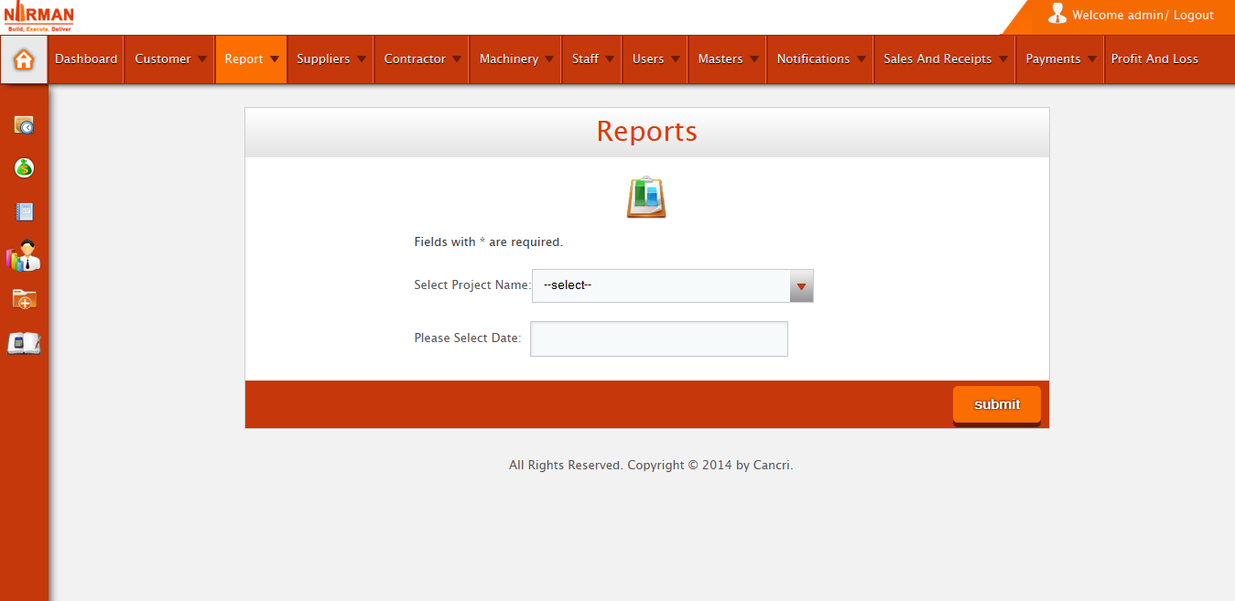
Task: Click the admin user avatar icon
Action: pos(1057,14)
